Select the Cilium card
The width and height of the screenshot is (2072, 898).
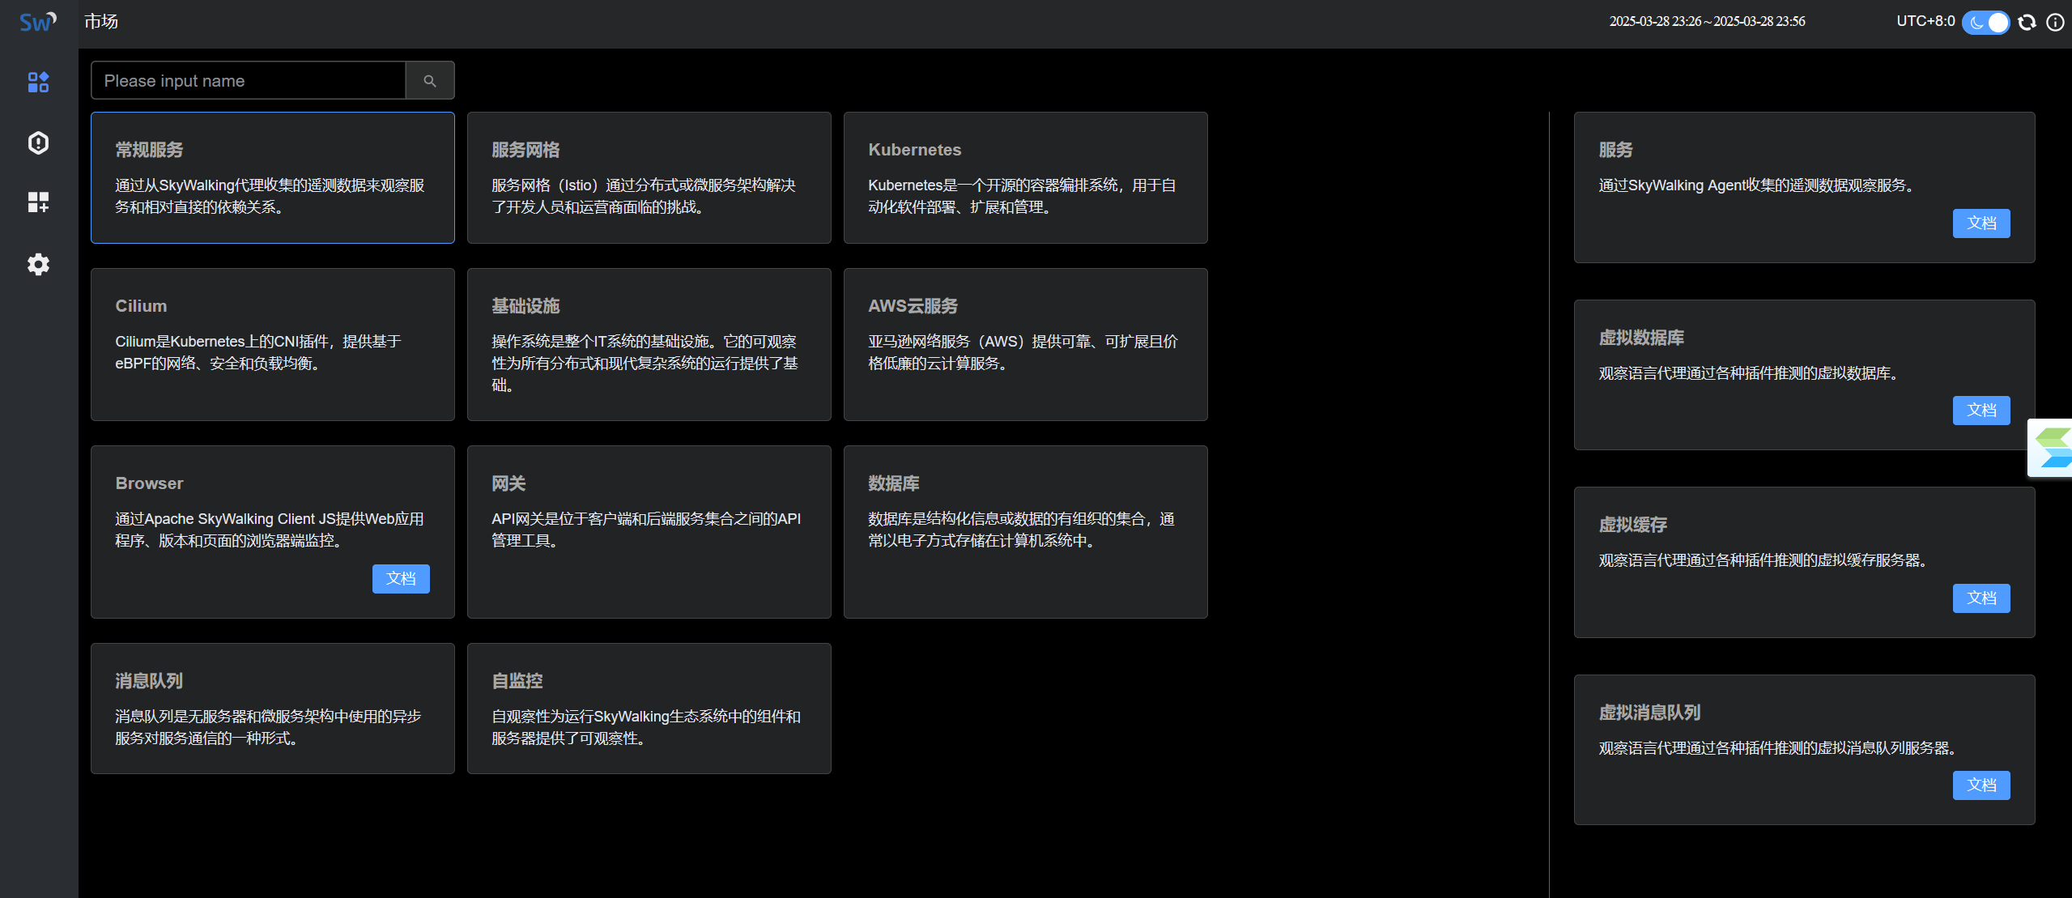coord(273,344)
